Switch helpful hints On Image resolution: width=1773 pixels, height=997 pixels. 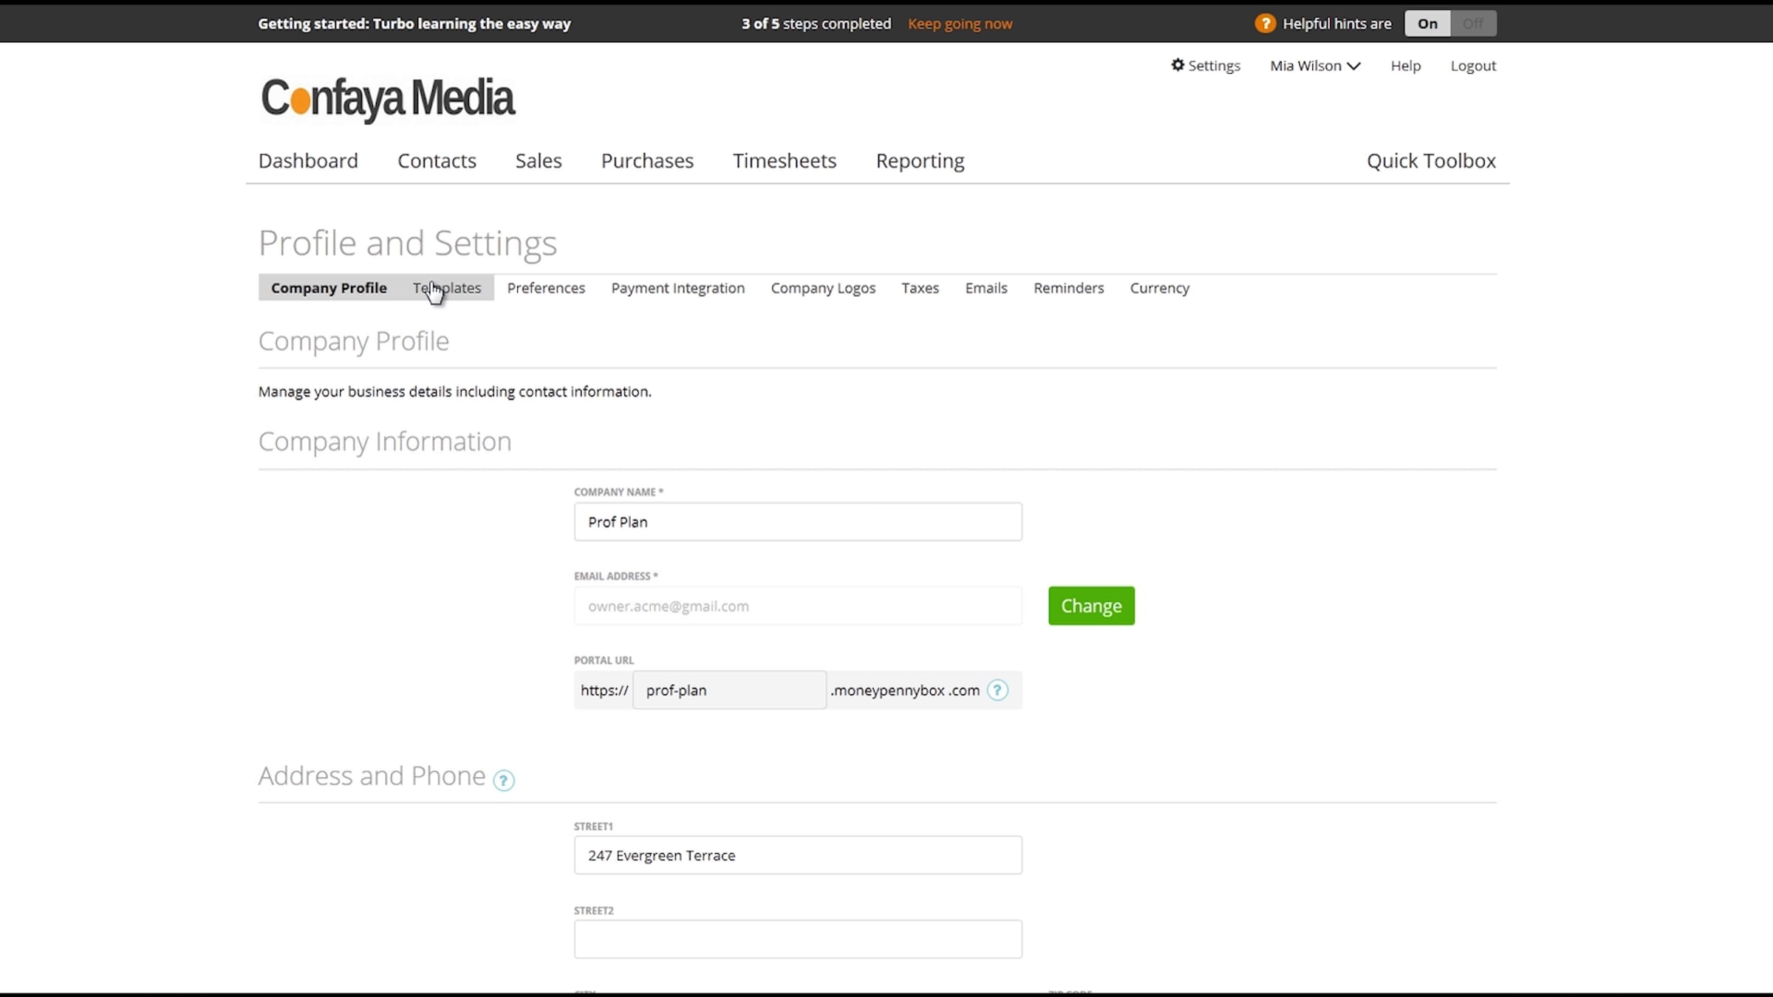click(1427, 24)
